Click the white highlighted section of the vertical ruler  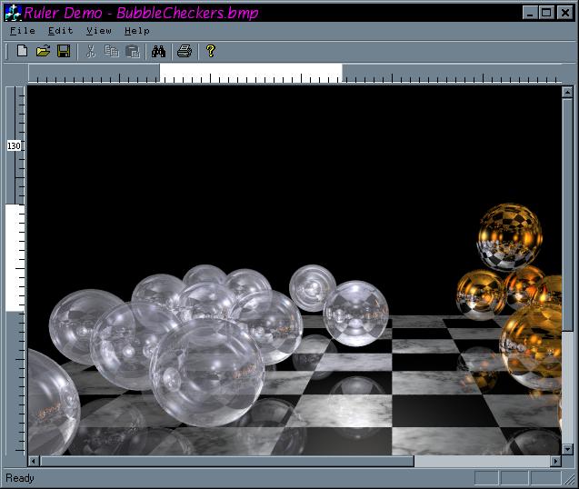click(15, 257)
